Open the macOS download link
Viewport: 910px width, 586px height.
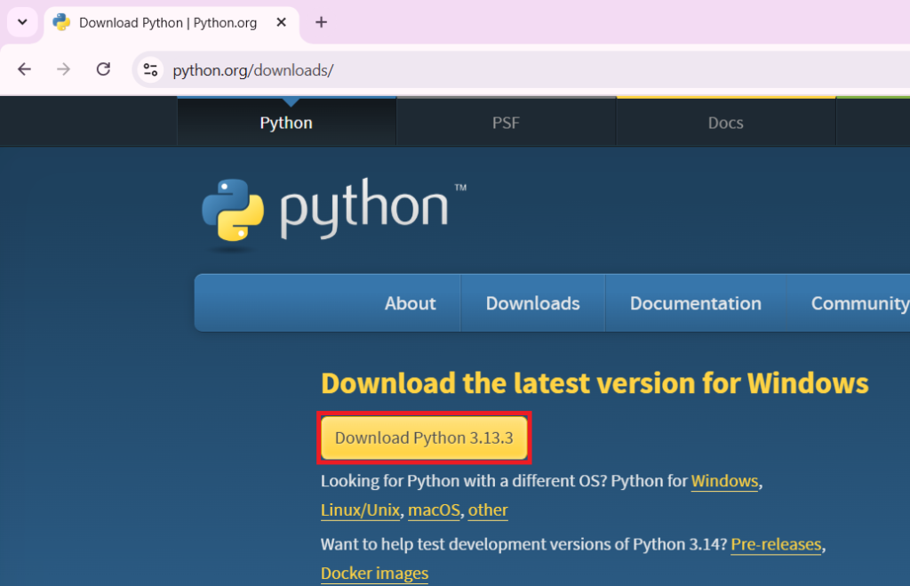pyautogui.click(x=434, y=510)
